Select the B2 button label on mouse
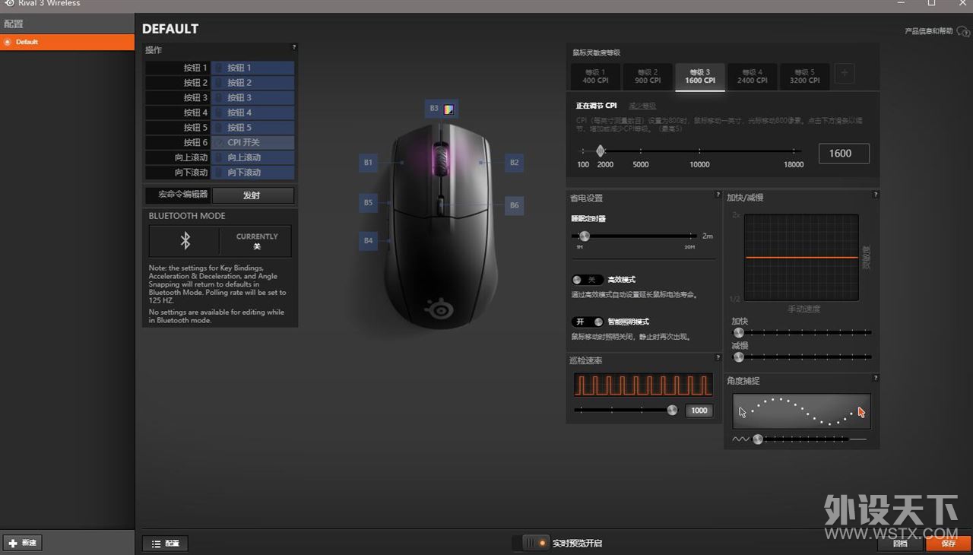This screenshot has width=973, height=555. (x=514, y=162)
